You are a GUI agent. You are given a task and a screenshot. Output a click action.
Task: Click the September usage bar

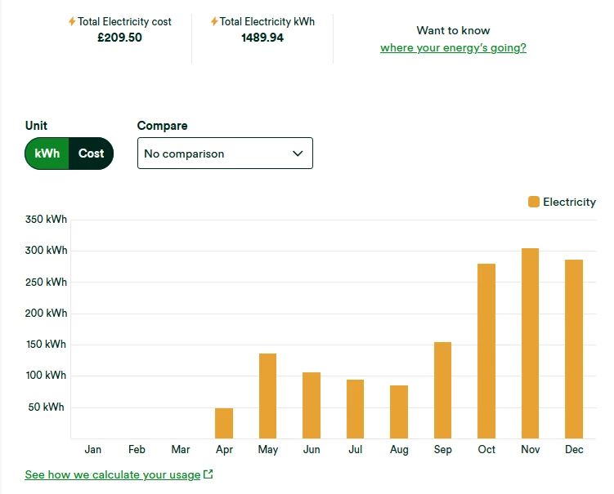tap(442, 390)
